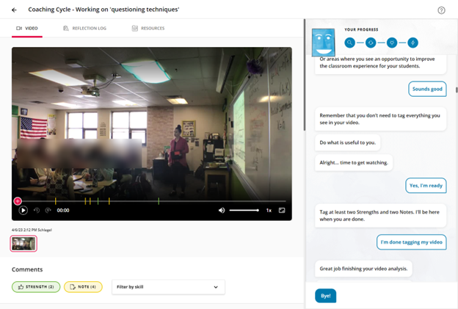458x309 pixels.
Task: Click the lightbulb progress step icon
Action: pyautogui.click(x=392, y=43)
